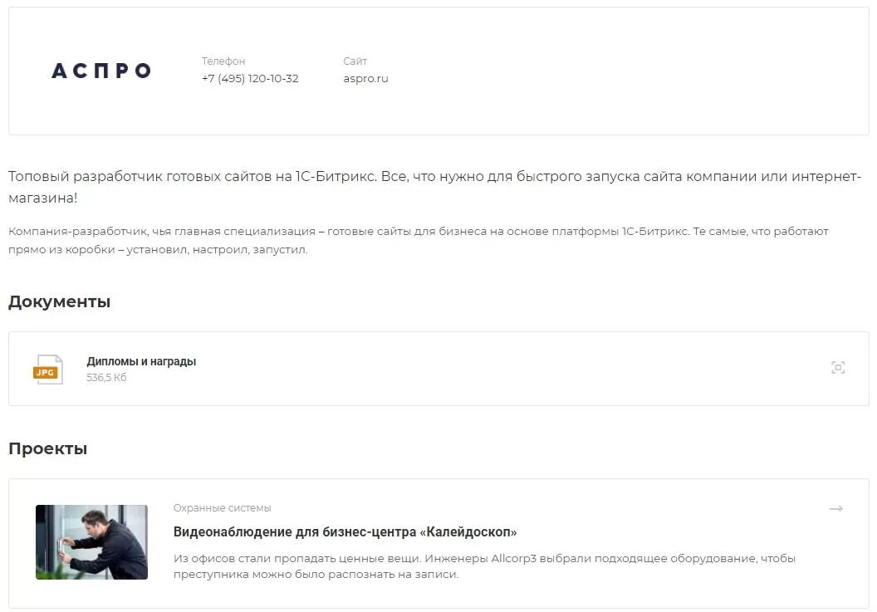Click the Телефон field label

coord(223,61)
